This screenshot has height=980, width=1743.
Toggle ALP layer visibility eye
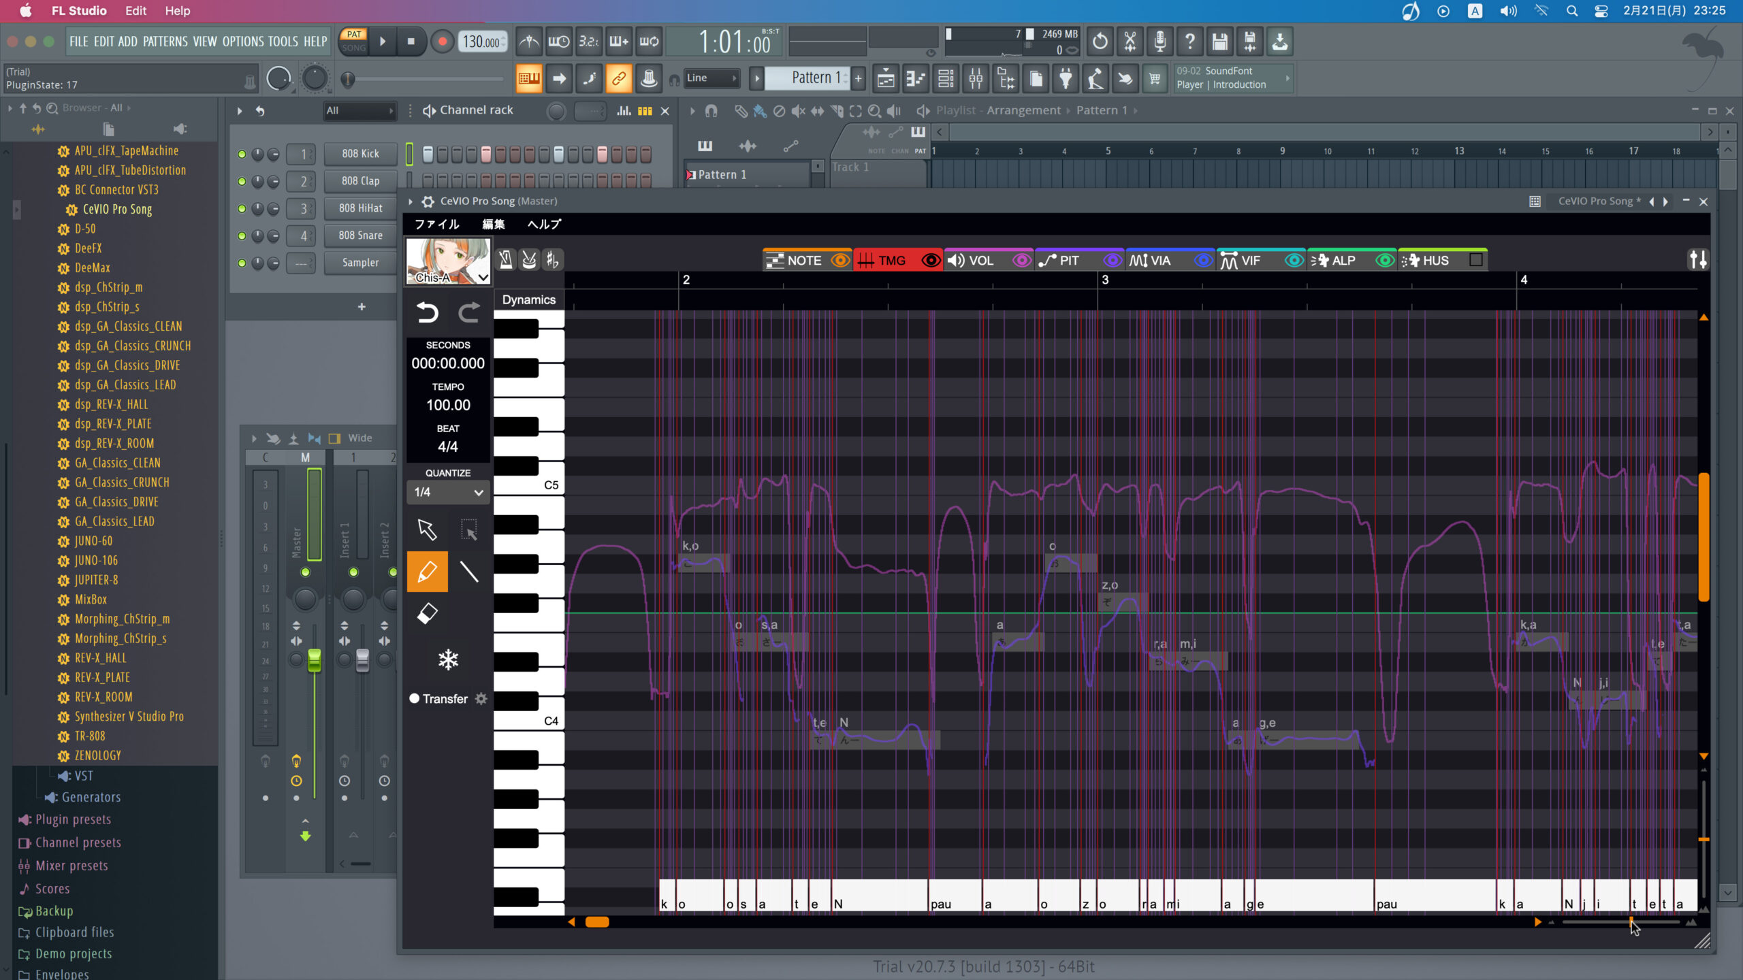[1385, 261]
